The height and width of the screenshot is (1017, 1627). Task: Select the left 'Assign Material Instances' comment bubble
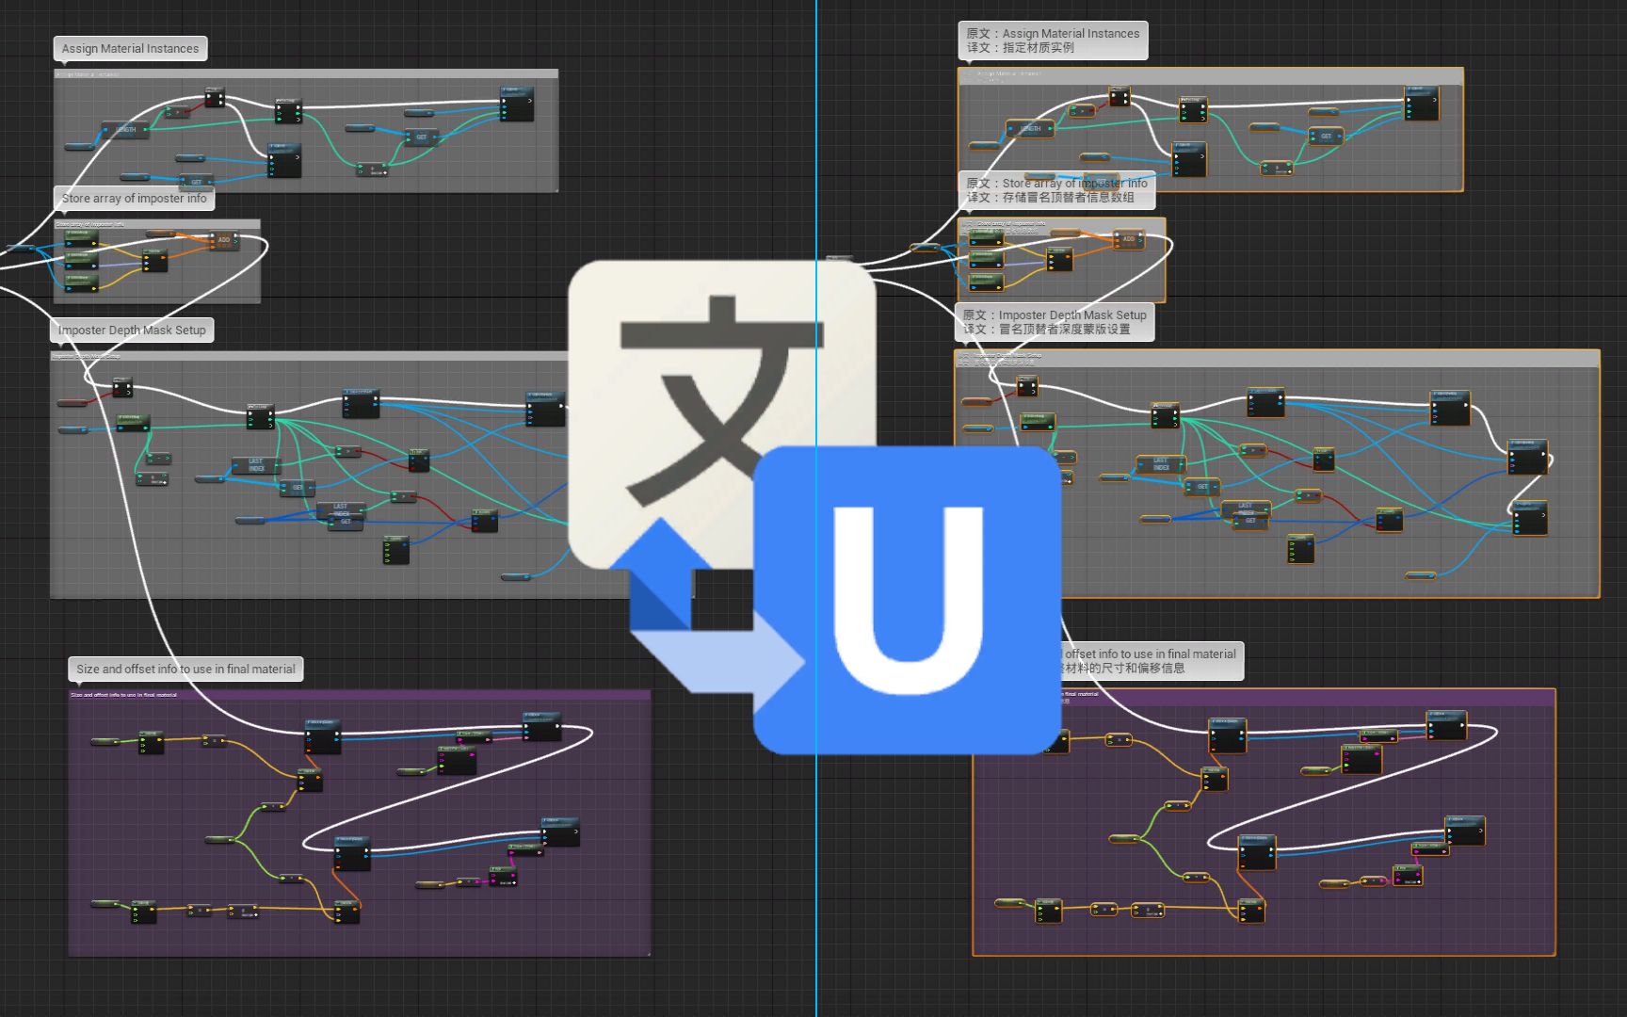130,49
